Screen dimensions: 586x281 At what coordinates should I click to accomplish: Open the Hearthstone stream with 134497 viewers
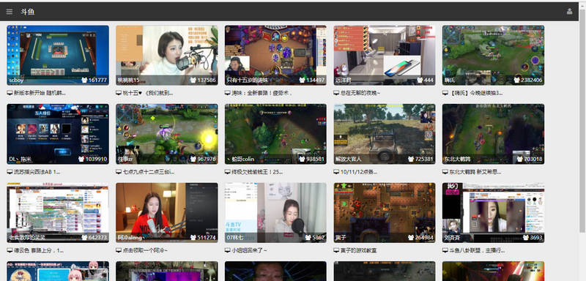(x=275, y=55)
